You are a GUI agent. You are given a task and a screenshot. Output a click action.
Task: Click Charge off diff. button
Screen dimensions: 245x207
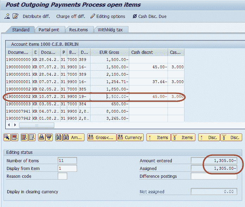pos(71,17)
